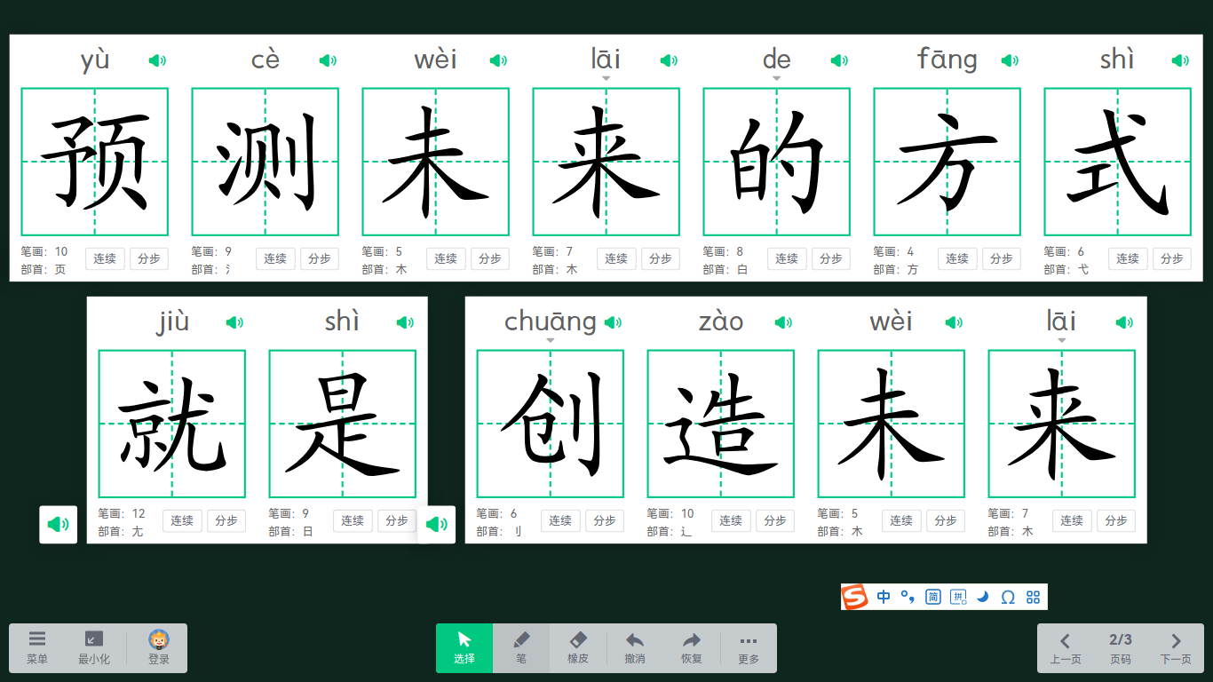Open the 菜单 menu
1213x682 pixels.
[x=37, y=648]
